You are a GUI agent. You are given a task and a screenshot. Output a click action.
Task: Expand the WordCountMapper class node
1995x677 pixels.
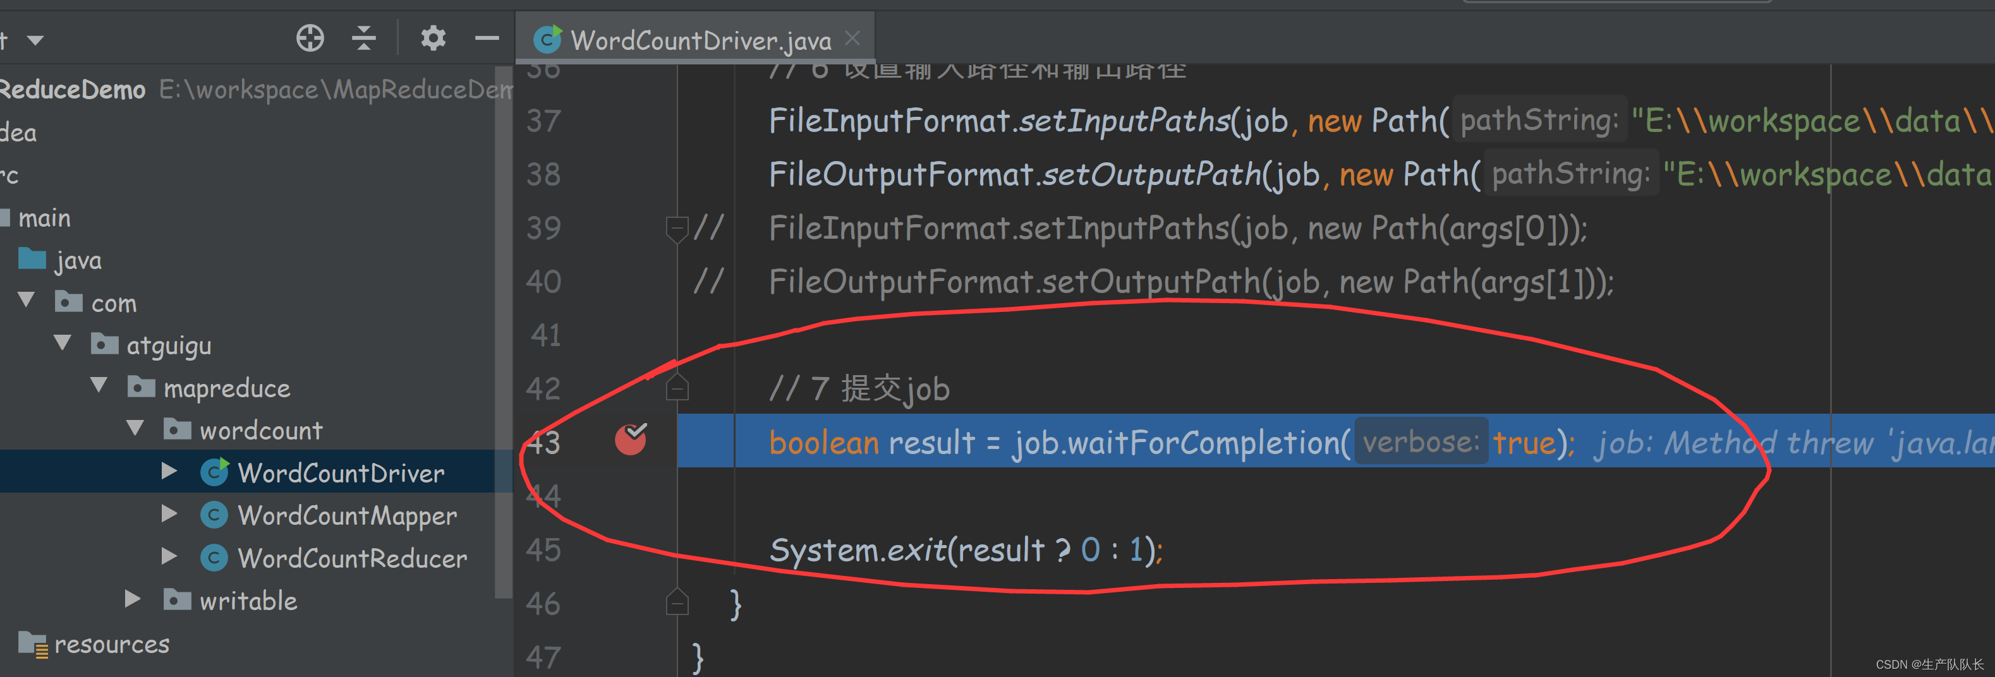(x=169, y=513)
